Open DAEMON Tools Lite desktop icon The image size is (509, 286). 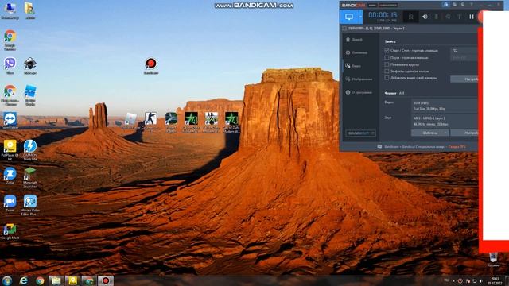point(30,150)
